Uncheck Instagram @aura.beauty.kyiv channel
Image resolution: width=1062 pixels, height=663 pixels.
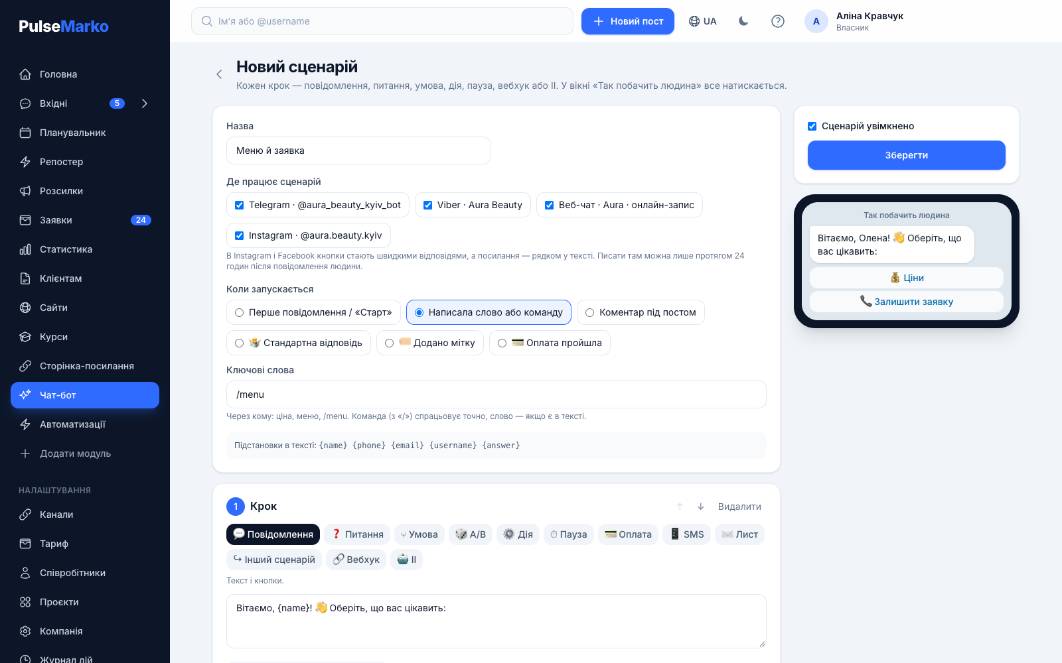[x=240, y=235]
